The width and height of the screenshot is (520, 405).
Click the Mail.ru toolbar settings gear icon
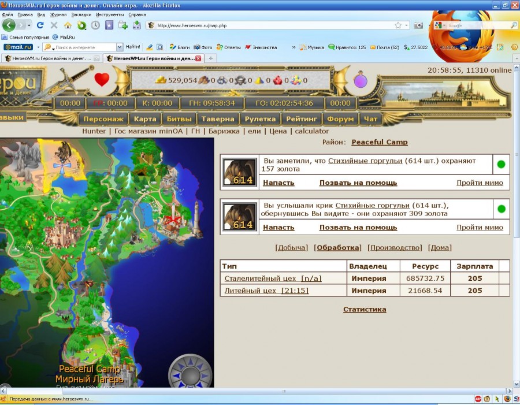[x=515, y=47]
